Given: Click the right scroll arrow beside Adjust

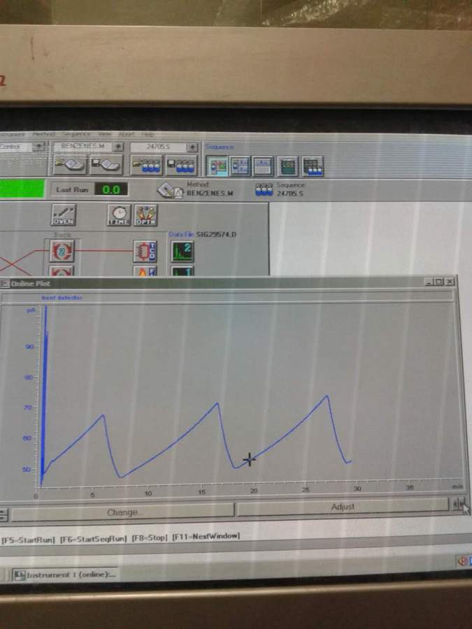Looking at the screenshot, I should point(462,503).
